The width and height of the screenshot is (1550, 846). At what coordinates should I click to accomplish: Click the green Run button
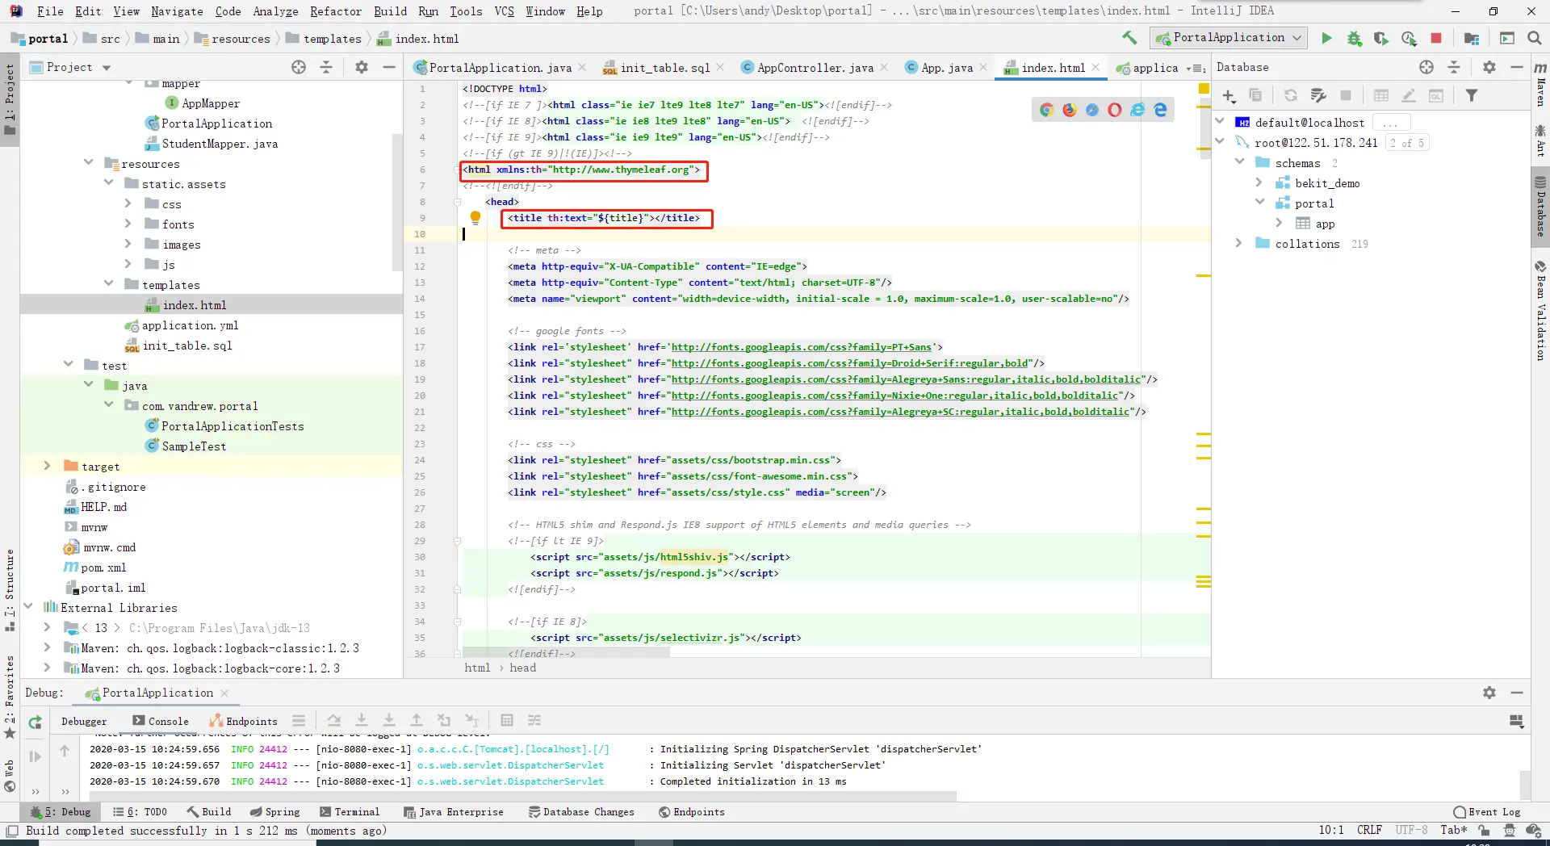pos(1326,38)
